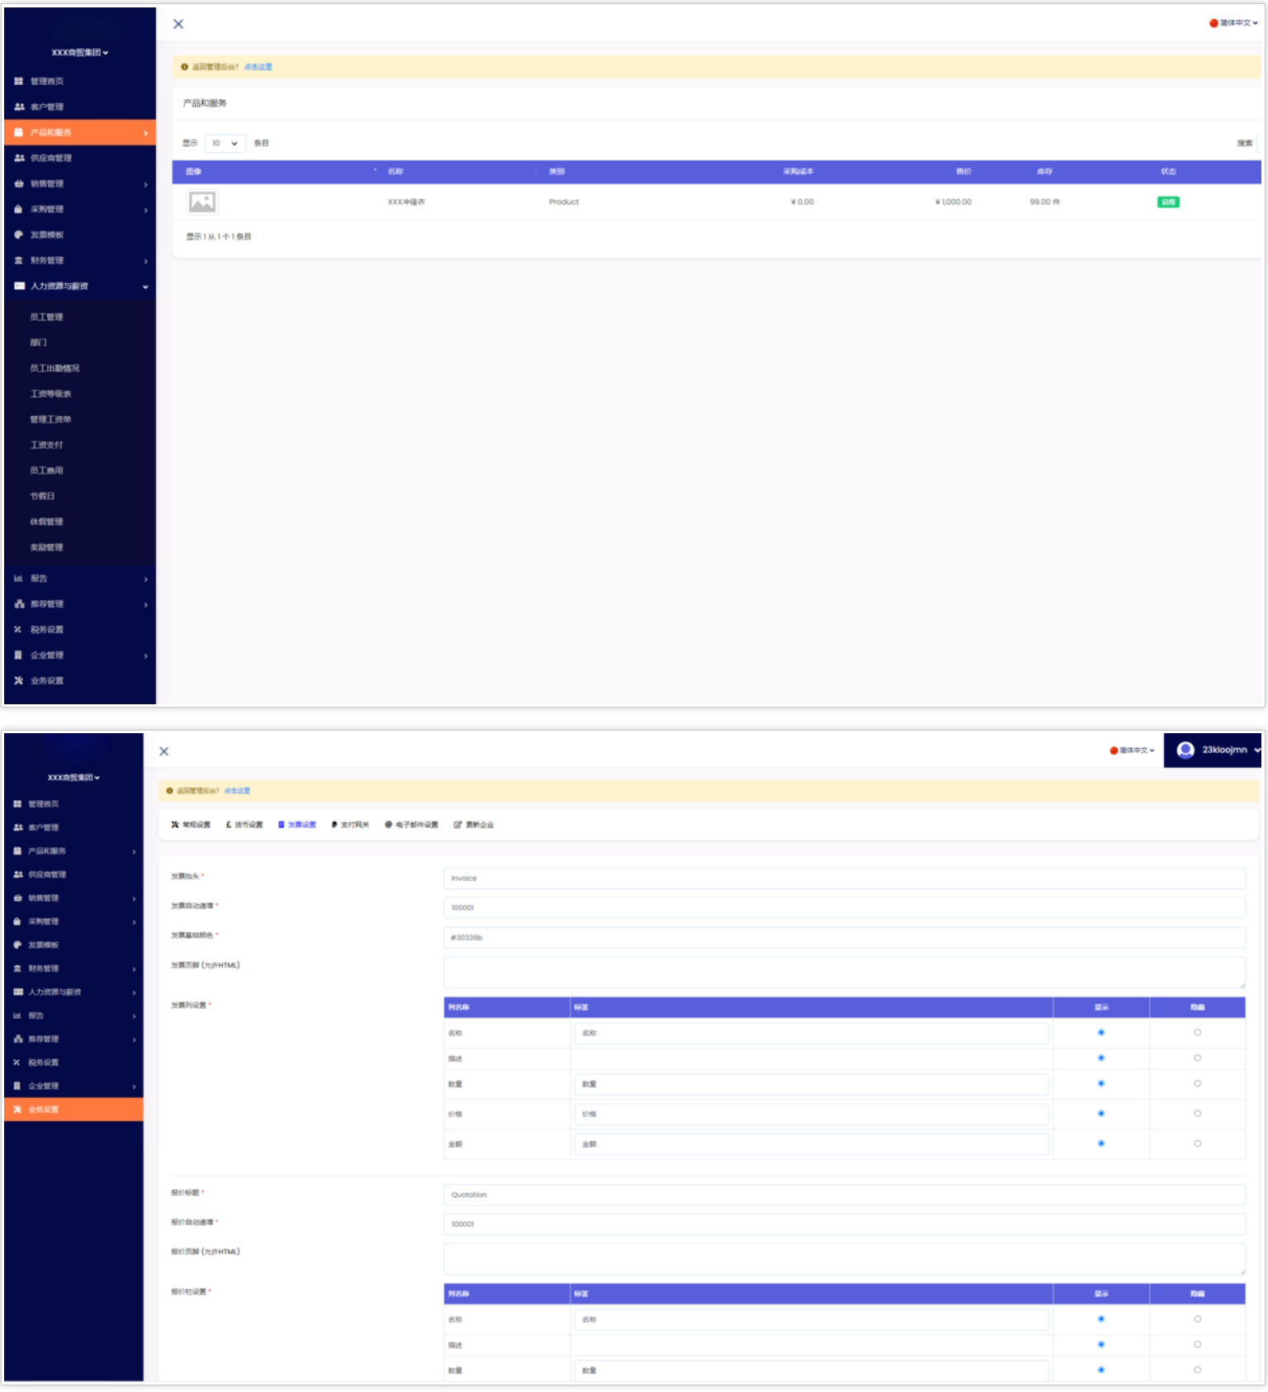The height and width of the screenshot is (1392, 1268).
Task: Click the invoice base color field #30336b
Action: (x=844, y=938)
